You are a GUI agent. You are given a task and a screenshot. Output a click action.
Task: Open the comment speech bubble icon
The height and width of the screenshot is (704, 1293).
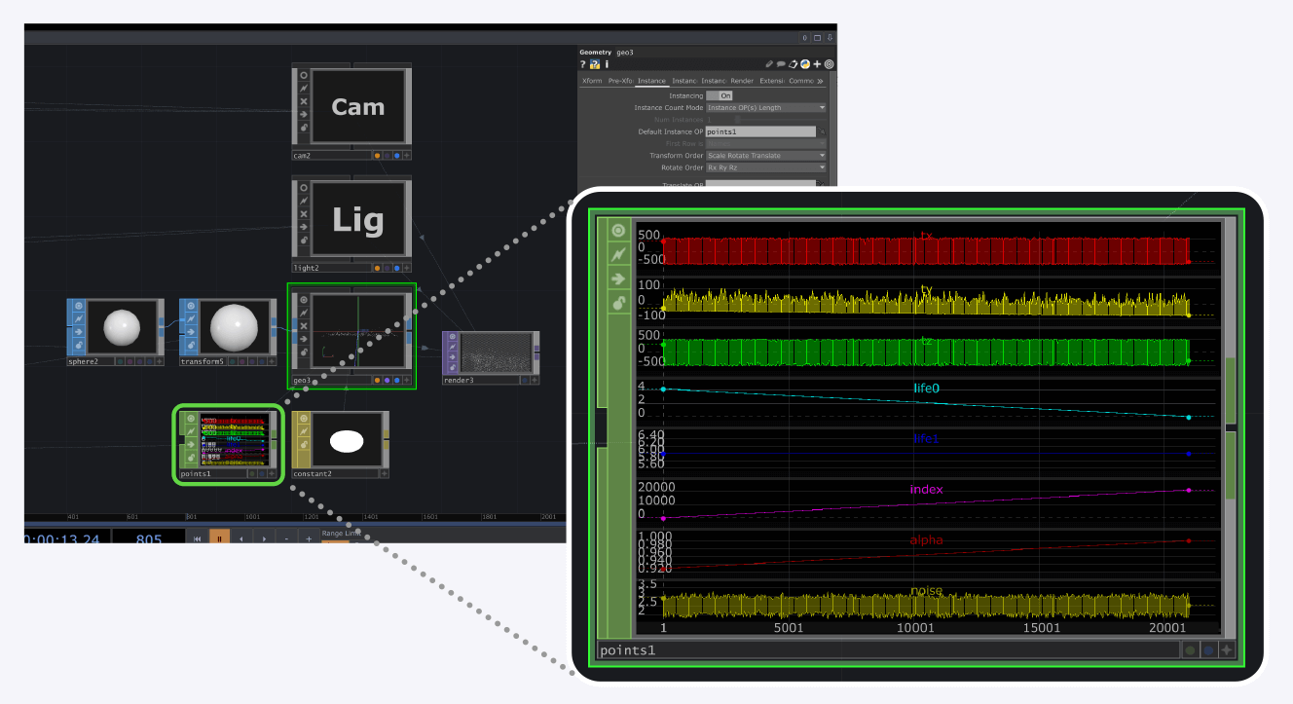click(x=781, y=64)
